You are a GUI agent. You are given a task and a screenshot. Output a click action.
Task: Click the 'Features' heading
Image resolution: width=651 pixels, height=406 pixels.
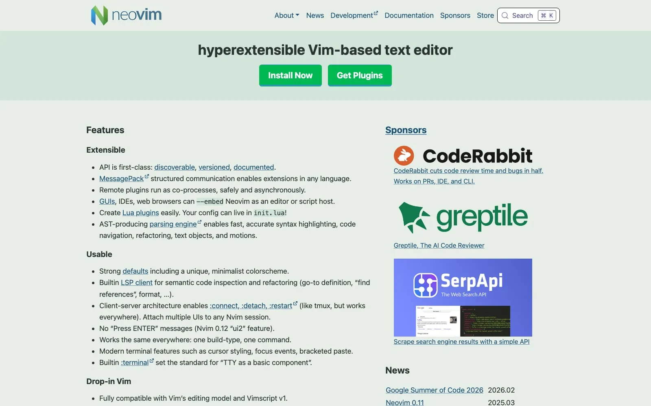[x=105, y=130]
